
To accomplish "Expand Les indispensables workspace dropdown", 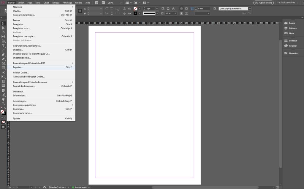I will pyautogui.click(x=297, y=3).
